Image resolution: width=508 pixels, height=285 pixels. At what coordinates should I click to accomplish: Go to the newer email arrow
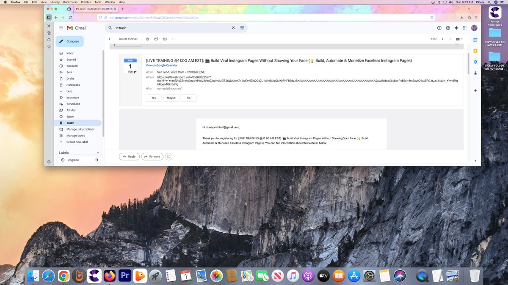[442, 39]
